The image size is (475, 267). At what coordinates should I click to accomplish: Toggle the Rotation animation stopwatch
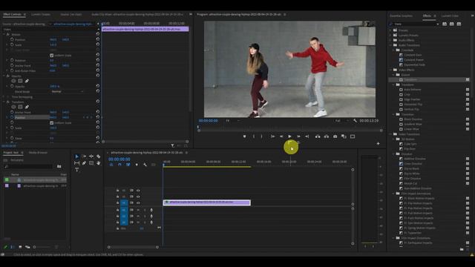12,60
